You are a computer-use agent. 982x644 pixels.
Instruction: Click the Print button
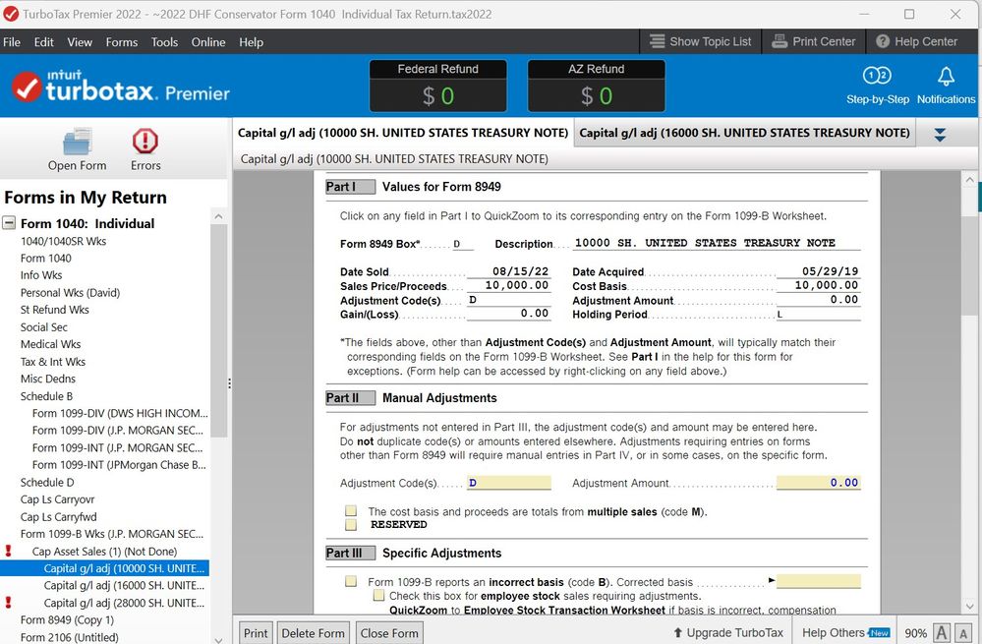[x=256, y=633]
